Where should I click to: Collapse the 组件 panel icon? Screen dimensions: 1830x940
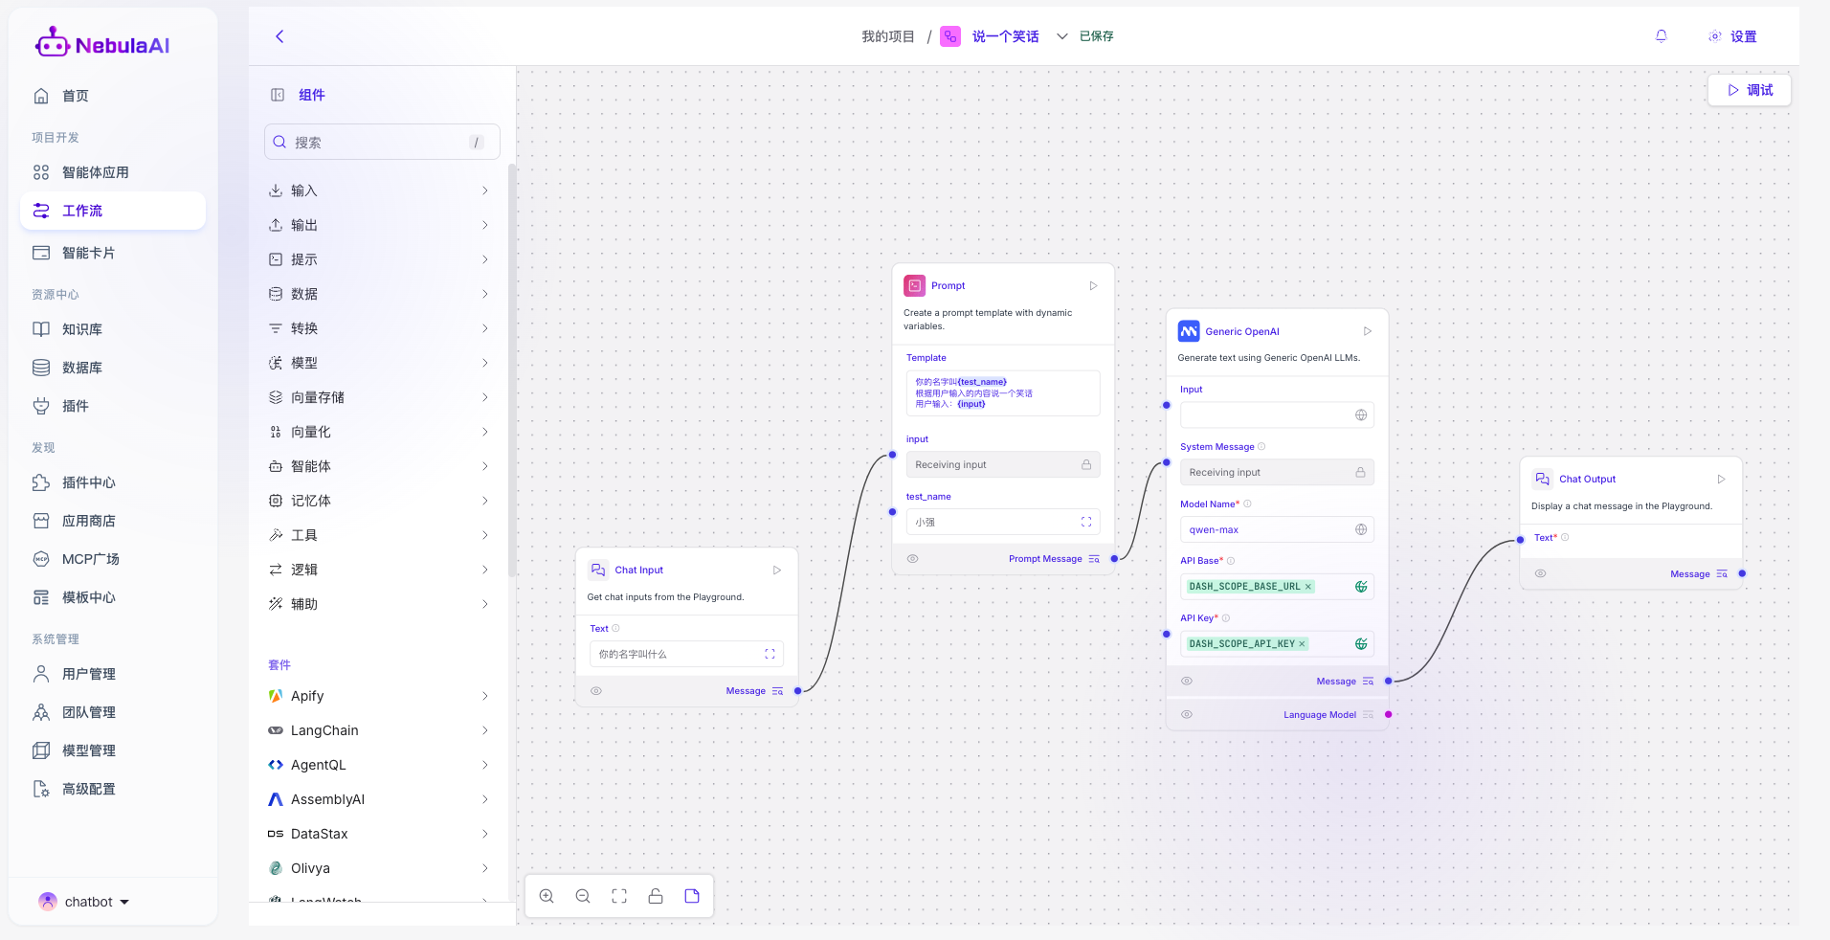[278, 95]
